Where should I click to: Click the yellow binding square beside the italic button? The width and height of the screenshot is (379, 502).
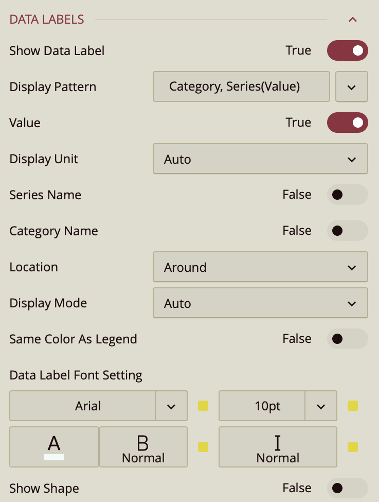coord(352,447)
